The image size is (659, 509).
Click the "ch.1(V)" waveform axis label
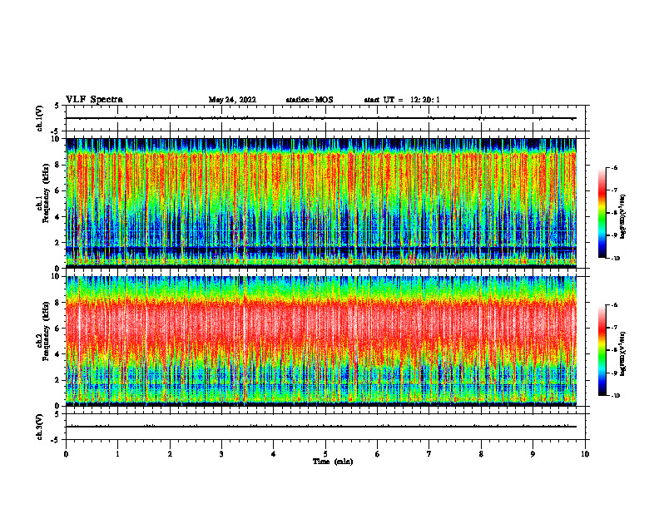40,118
